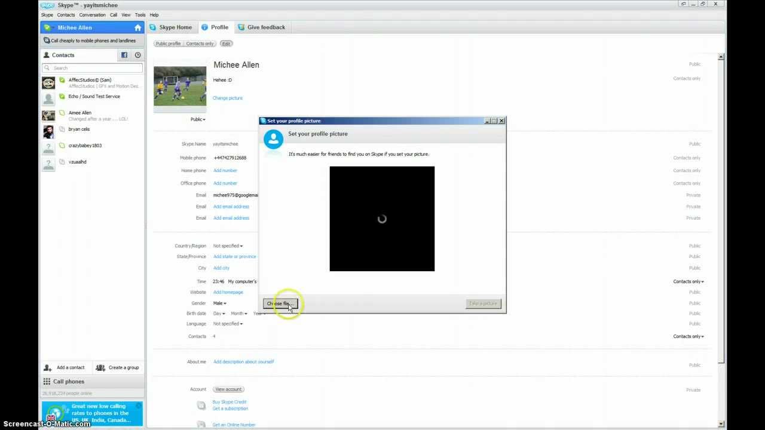Select the Public profile view

click(x=168, y=44)
